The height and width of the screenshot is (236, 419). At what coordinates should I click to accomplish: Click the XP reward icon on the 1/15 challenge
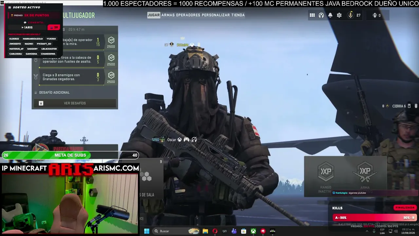point(111,40)
